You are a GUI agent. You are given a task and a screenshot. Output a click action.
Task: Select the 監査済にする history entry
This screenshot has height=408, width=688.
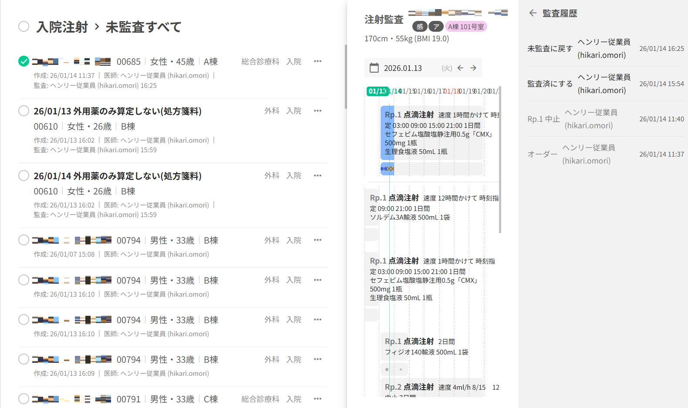[606, 84]
